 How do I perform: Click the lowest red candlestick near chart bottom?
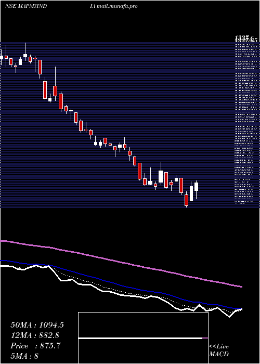(186, 200)
